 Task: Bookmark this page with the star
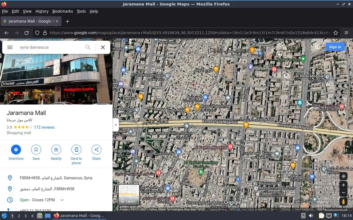point(336,33)
